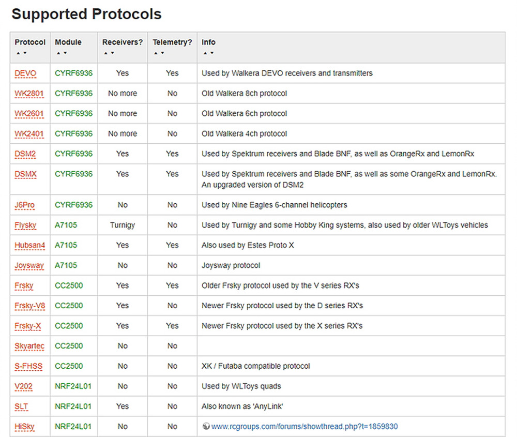Select 'Joysway protocol' info text
Screen dimensions: 517x437
click(231, 265)
